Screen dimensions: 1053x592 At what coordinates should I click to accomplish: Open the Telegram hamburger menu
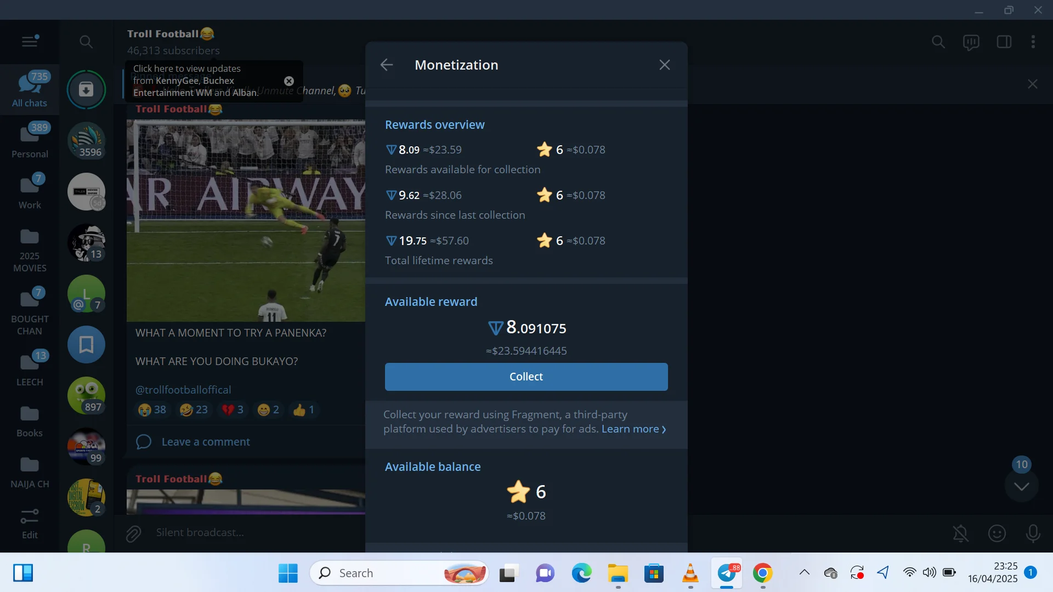[30, 42]
